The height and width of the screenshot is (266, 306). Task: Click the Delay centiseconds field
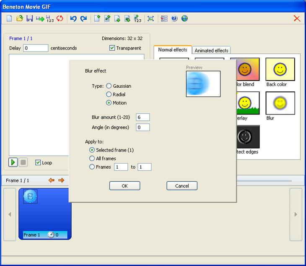click(36, 48)
